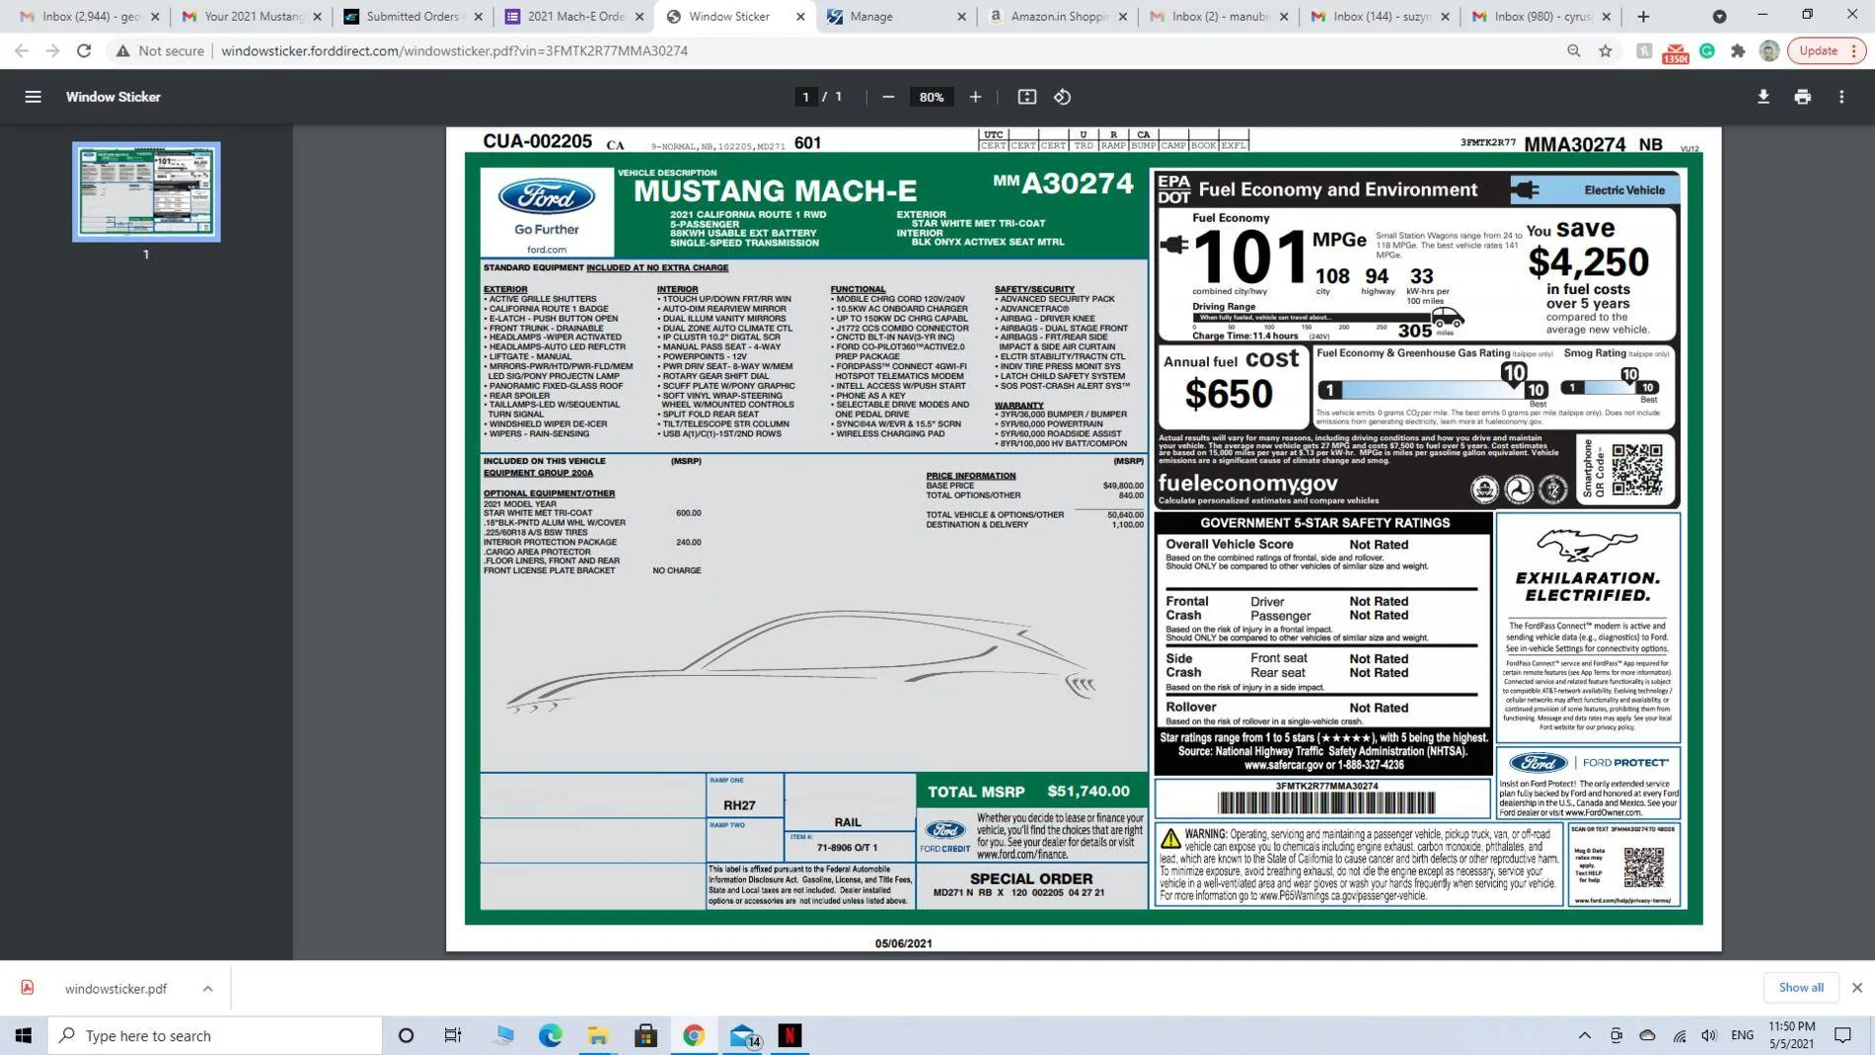1875x1055 pixels.
Task: Open the volume control in system tray
Action: coord(1709,1035)
